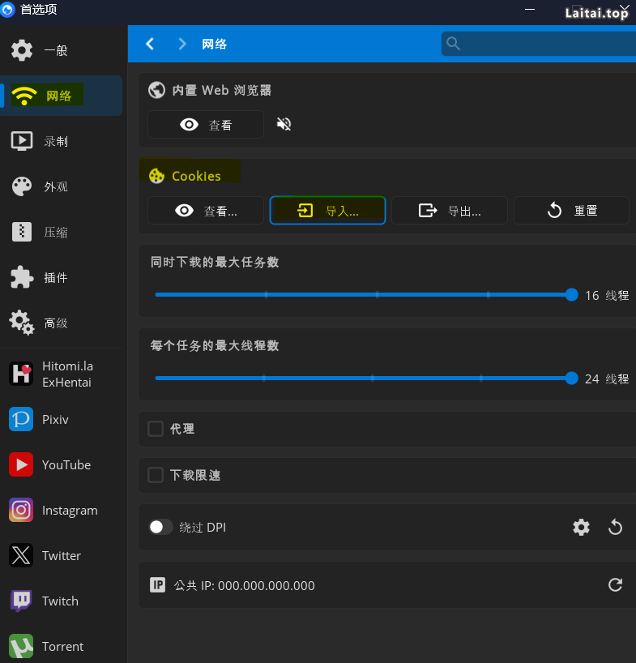Screen dimensions: 636x663
Task: Click the Cookies 导出... button
Action: pos(450,211)
